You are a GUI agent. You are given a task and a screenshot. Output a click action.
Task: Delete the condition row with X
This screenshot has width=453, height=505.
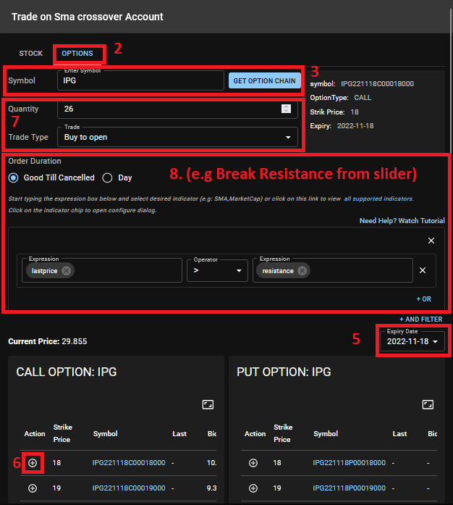pyautogui.click(x=423, y=271)
